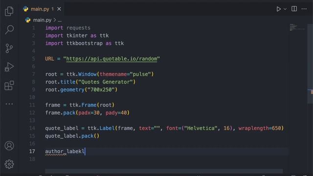This screenshot has width=313, height=176.
Task: Expand the breadcrumb ellipsis symbol list
Action: click(x=60, y=20)
